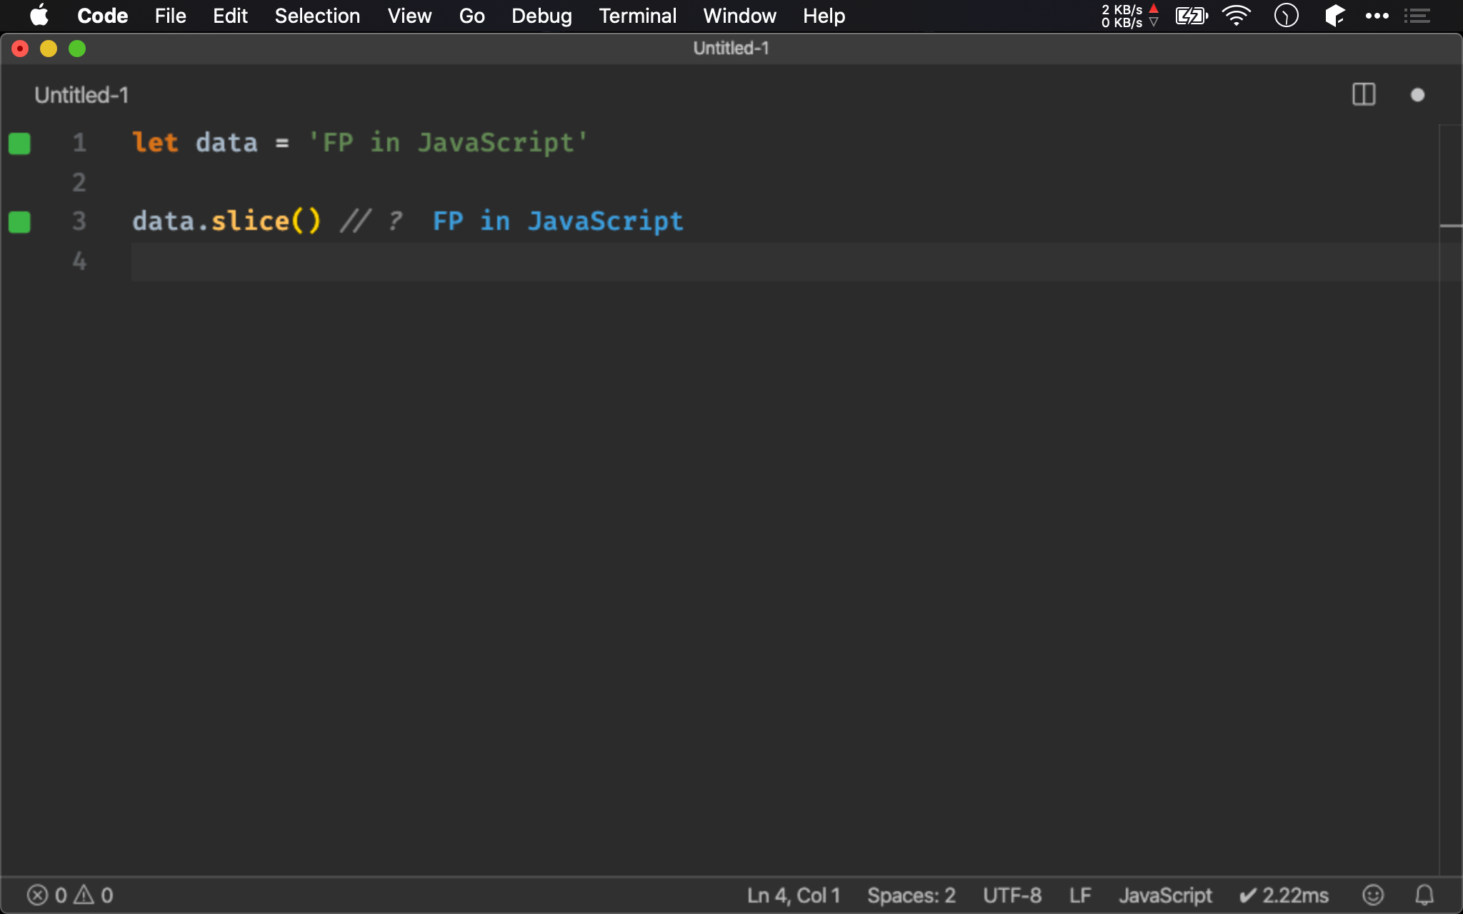Select the Untitled-1 editor tab
The image size is (1463, 914).
tap(81, 95)
